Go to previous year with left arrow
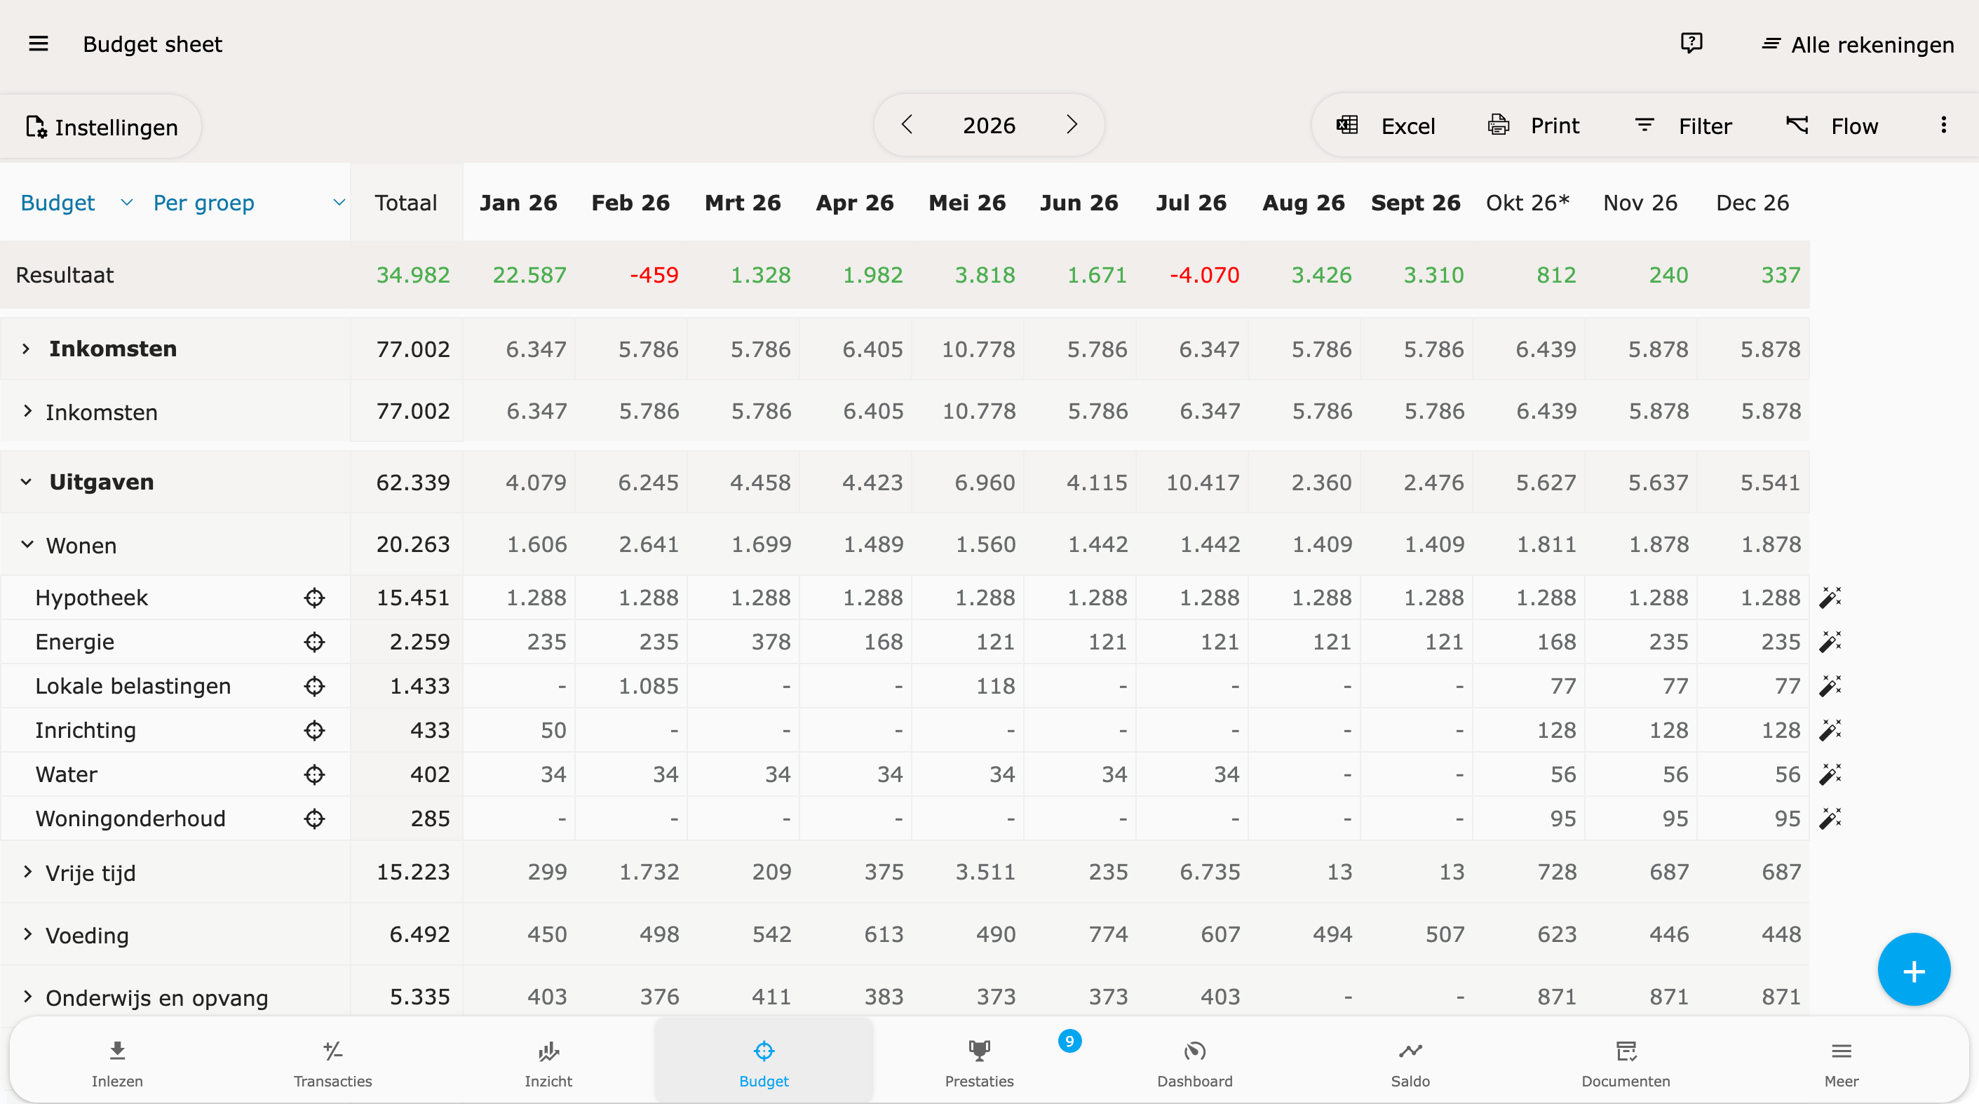This screenshot has height=1104, width=1979. pyautogui.click(x=907, y=124)
